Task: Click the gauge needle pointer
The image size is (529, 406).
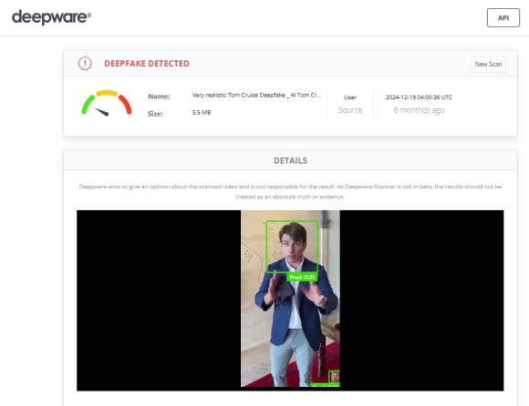Action: tap(102, 112)
